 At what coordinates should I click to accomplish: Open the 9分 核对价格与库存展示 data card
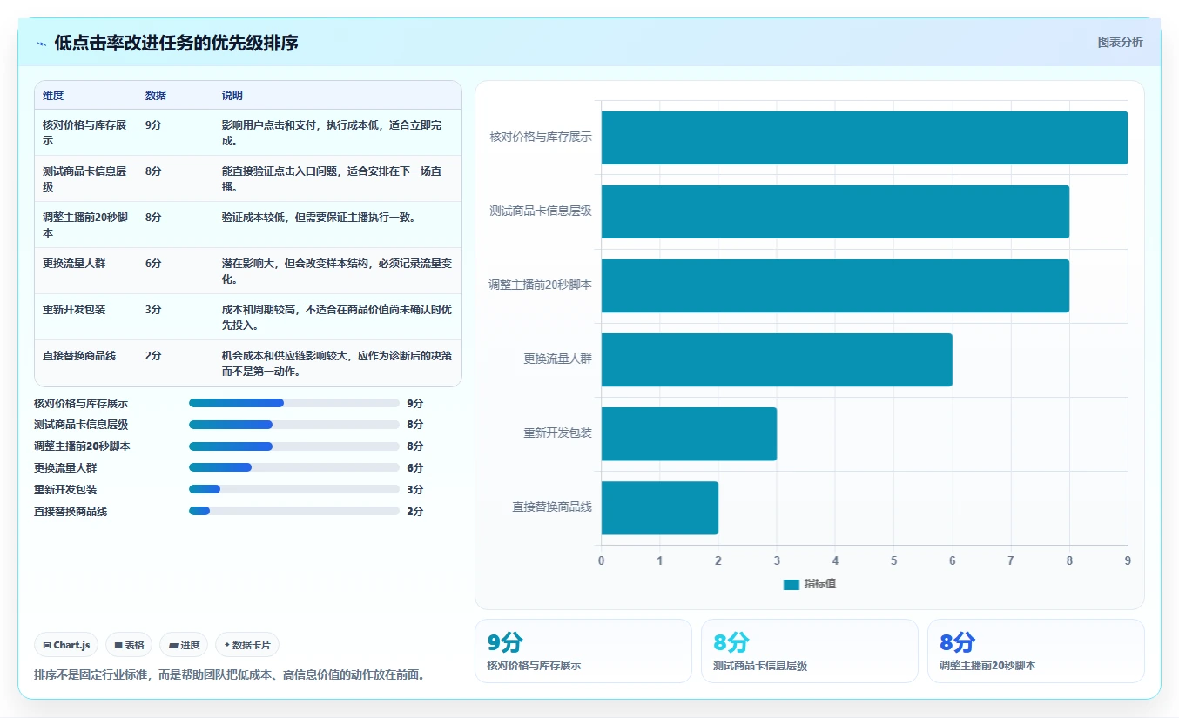(583, 651)
